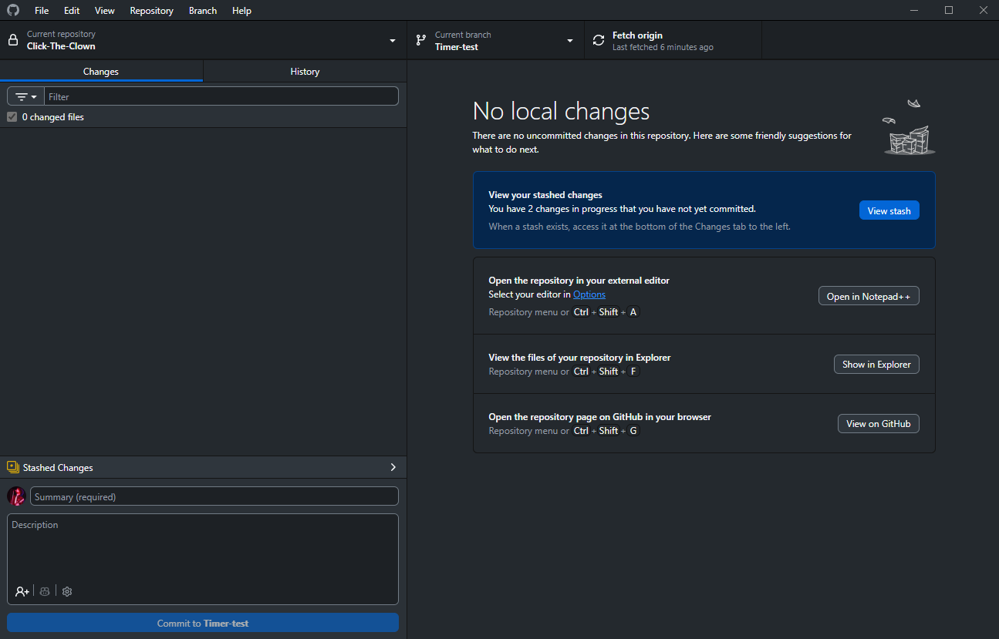Viewport: 999px width, 639px height.
Task: Click the Stashed Changes stack icon
Action: [12, 467]
